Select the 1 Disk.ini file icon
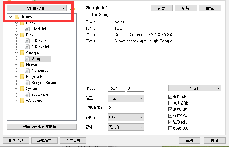The height and width of the screenshot is (148, 230). (x=28, y=41)
